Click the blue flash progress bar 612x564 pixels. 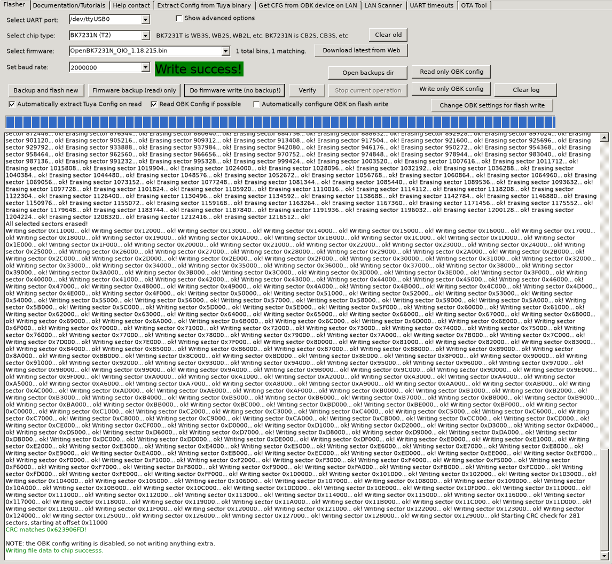(x=280, y=121)
